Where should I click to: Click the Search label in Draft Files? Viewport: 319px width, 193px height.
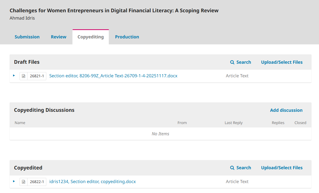click(243, 62)
